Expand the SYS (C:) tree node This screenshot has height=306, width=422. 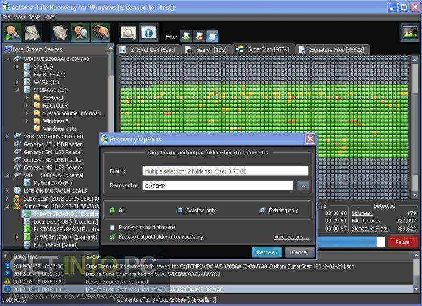(x=16, y=66)
